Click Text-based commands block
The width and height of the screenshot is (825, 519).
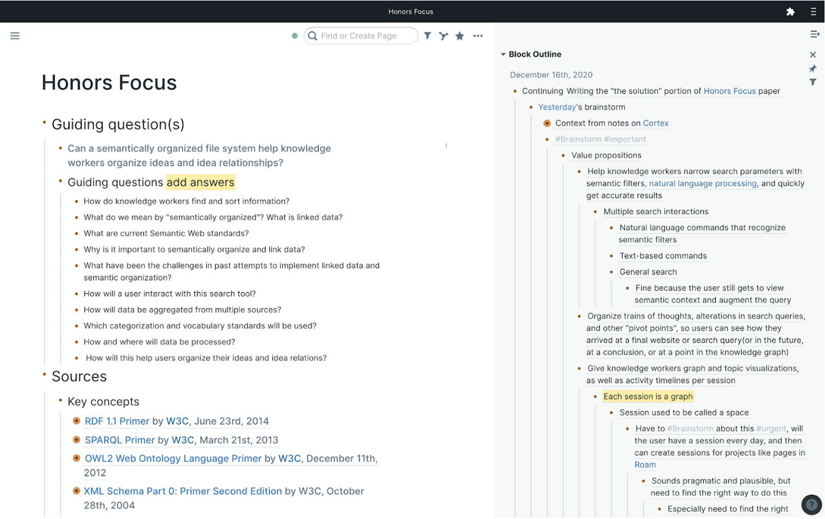[663, 256]
